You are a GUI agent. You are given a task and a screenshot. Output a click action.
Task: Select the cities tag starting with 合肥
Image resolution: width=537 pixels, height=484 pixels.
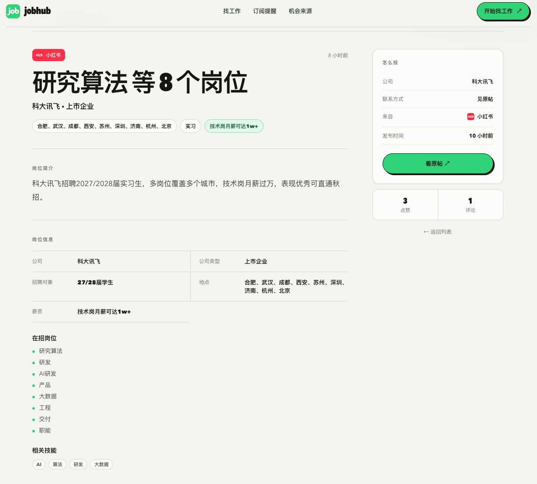[x=104, y=126]
